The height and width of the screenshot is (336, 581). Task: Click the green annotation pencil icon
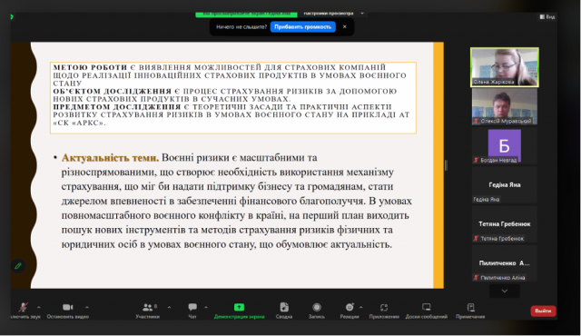[18, 265]
